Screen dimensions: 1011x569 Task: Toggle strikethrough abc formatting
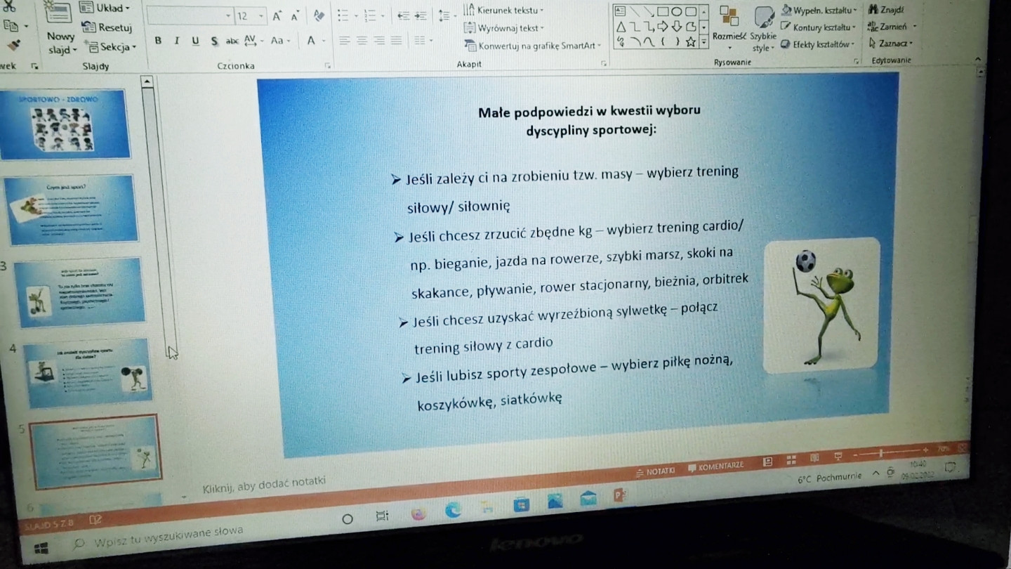point(232,41)
